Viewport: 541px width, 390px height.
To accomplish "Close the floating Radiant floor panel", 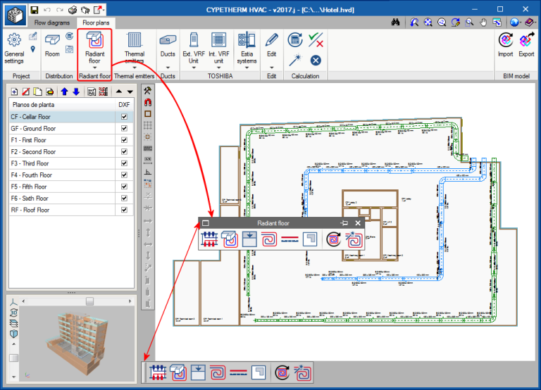I will [x=358, y=223].
